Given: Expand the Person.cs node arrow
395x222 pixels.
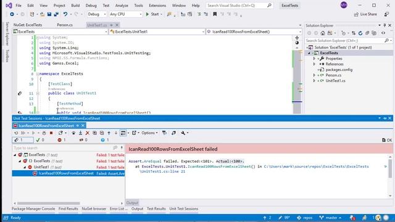Looking at the screenshot, I should pyautogui.click(x=314, y=75).
